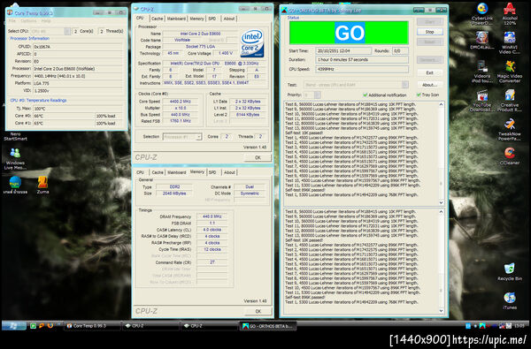Click the lower ORTHOS log scrollbar down arrow
The image size is (531, 349).
coord(442,311)
